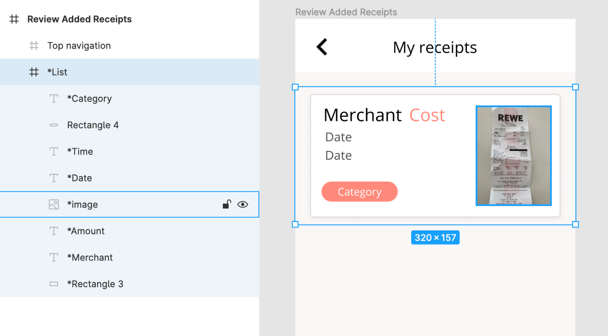This screenshot has width=608, height=336.
Task: Click the My receipts title on canvas
Action: pos(435,47)
